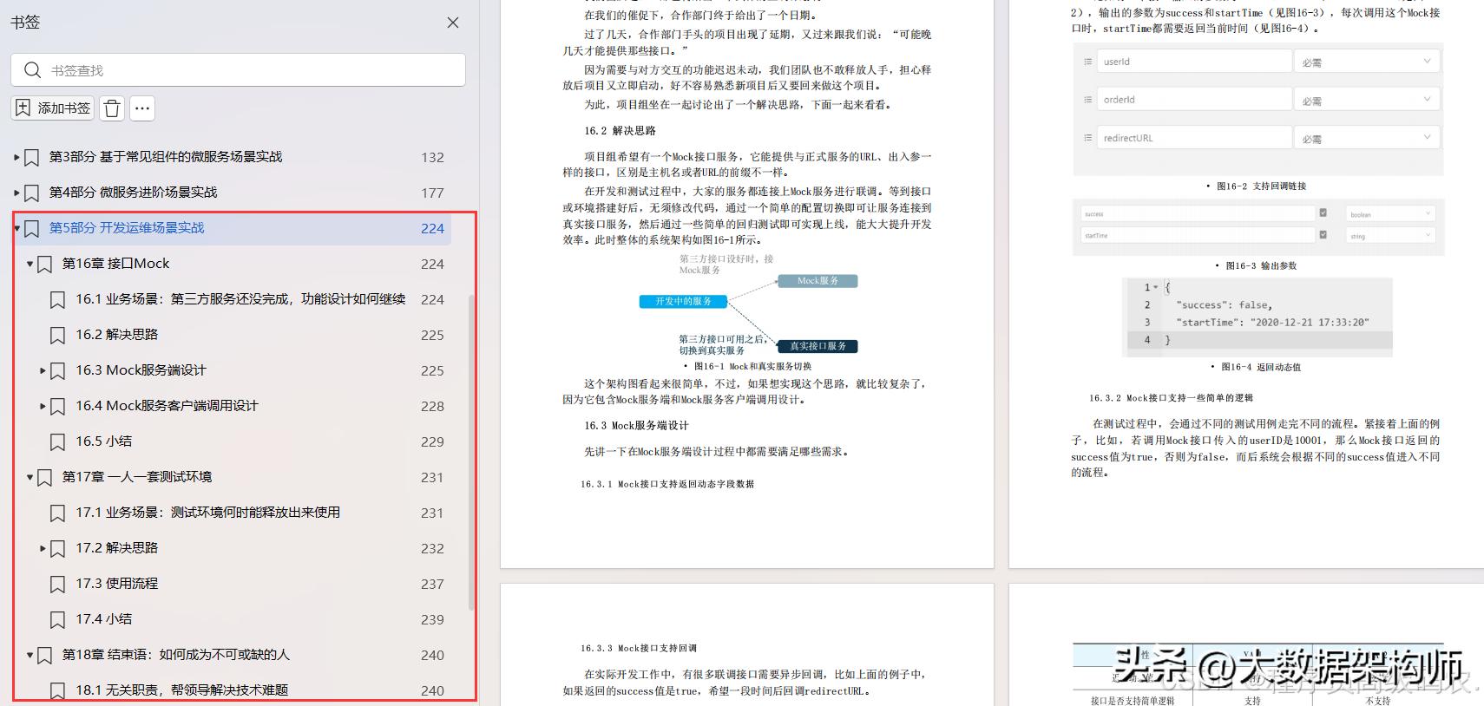Go to 16.5 小结 bookmark
The image size is (1484, 706).
click(x=103, y=441)
